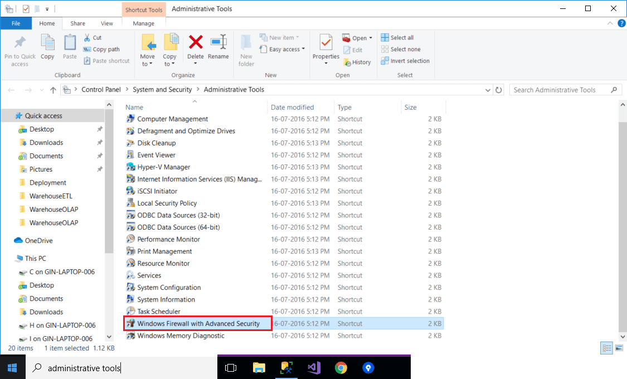This screenshot has height=379, width=627.
Task: Switch to the View ribbon tab
Action: click(106, 23)
